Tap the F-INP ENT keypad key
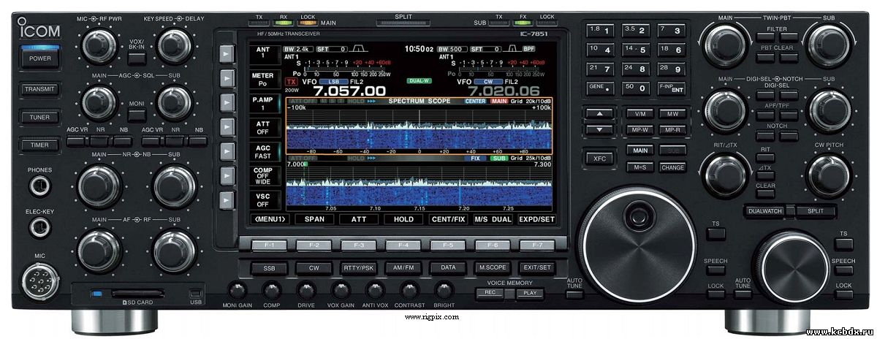Screen dimensions: 877x339 (x=672, y=88)
